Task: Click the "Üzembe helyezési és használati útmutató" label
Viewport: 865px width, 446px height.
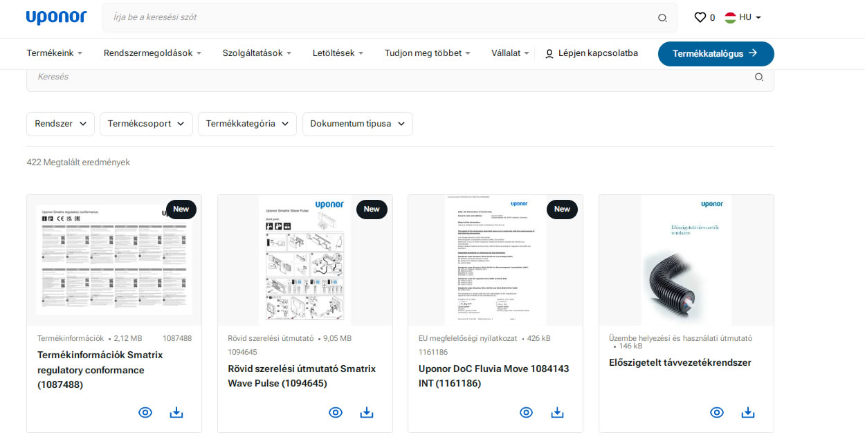Action: pos(680,338)
